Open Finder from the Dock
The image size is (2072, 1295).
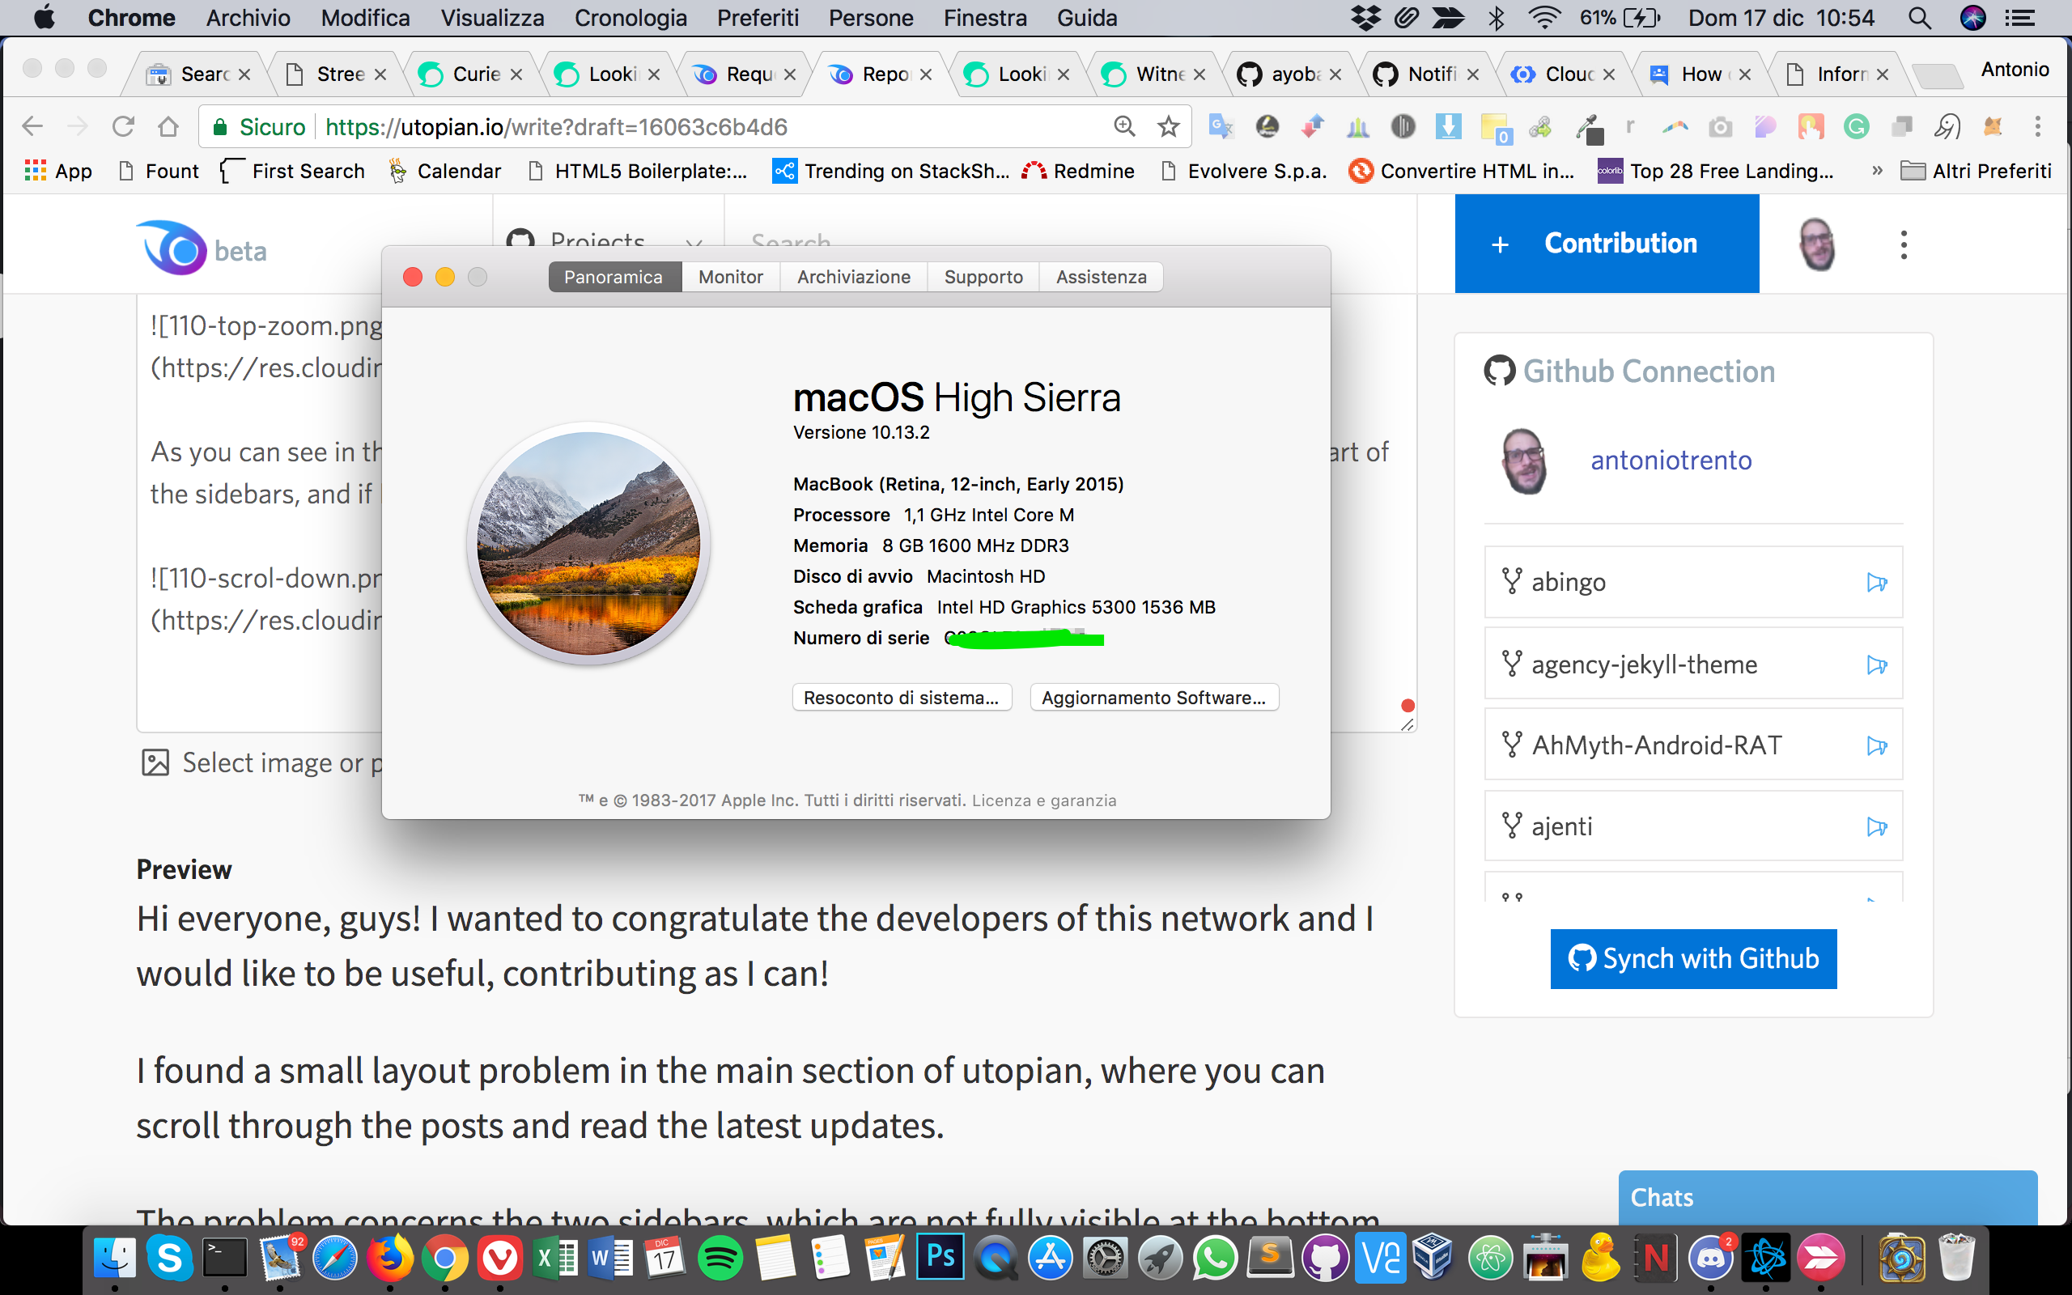pyautogui.click(x=115, y=1258)
